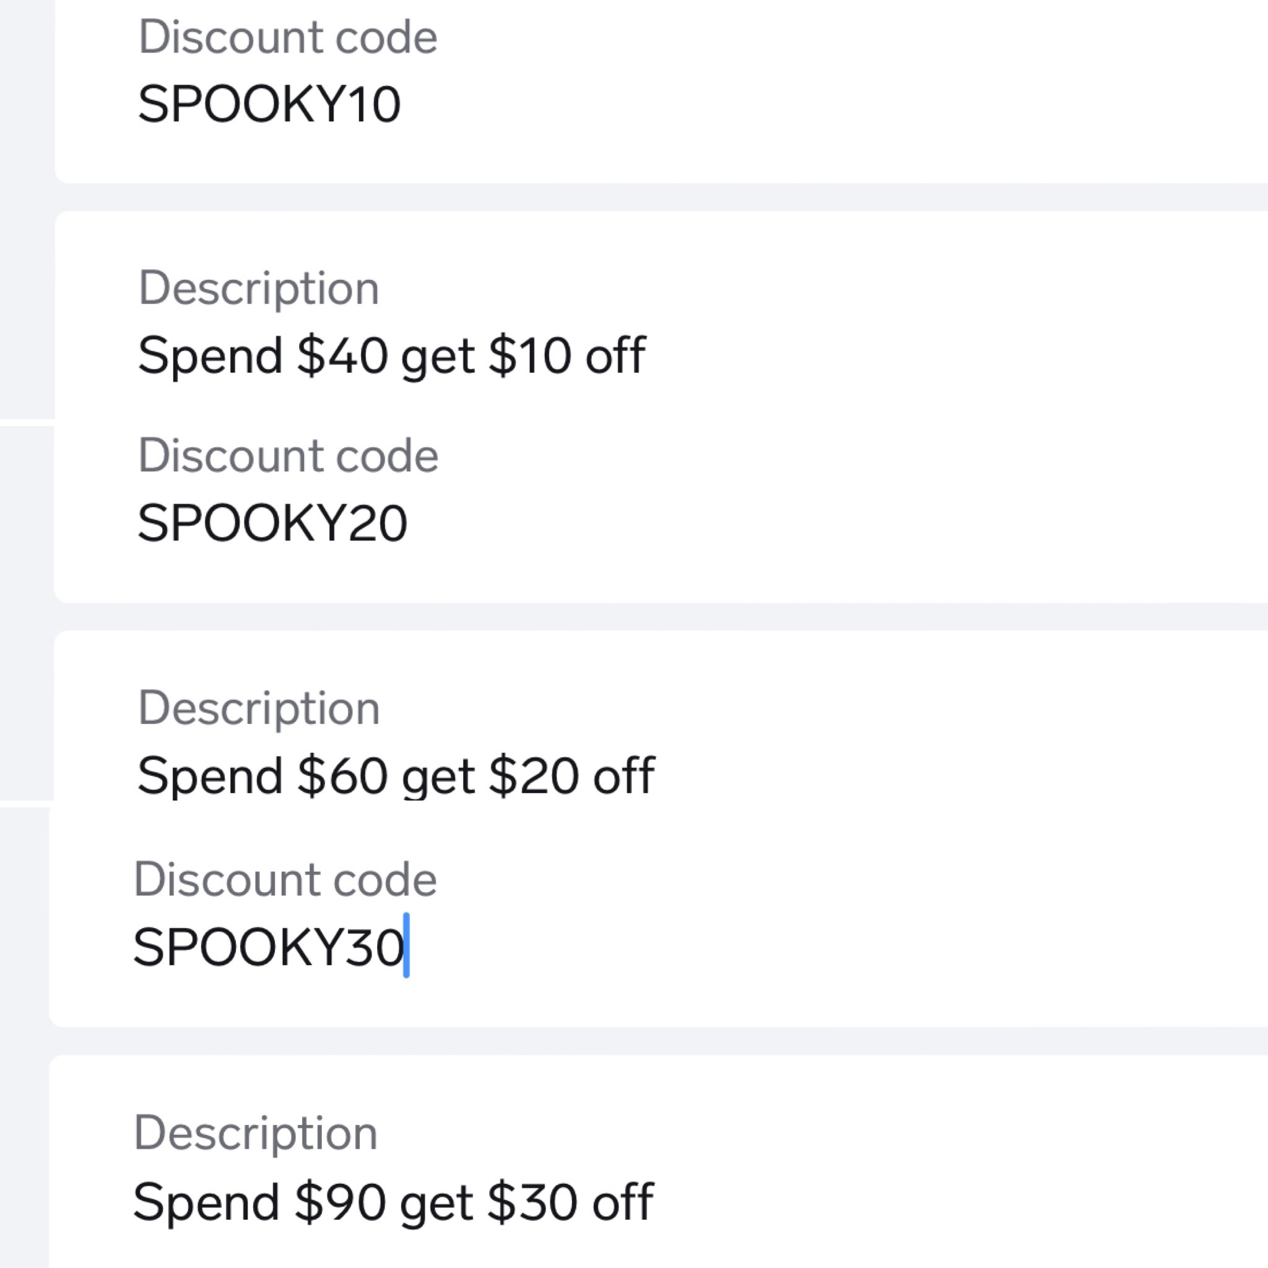Place cursor on "$90" in the description
The width and height of the screenshot is (1268, 1268).
click(340, 1201)
